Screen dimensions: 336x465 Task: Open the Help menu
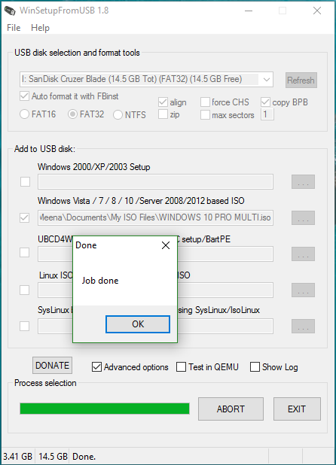tap(40, 28)
